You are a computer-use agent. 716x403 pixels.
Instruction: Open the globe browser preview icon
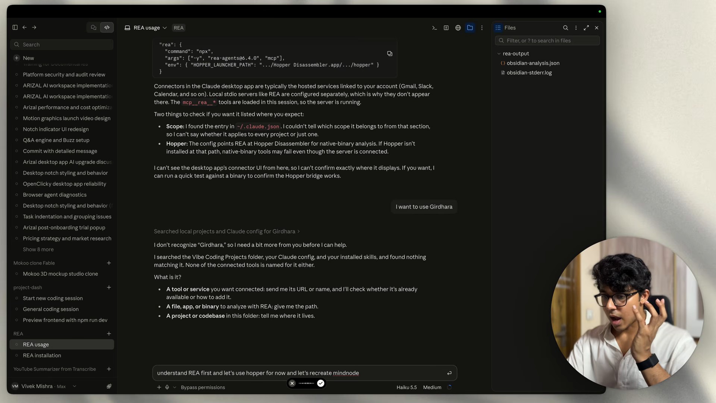click(458, 28)
